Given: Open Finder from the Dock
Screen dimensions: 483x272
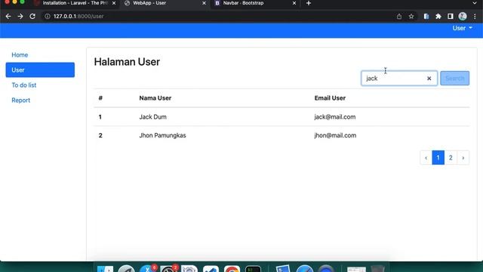Looking at the screenshot, I should (x=105, y=269).
